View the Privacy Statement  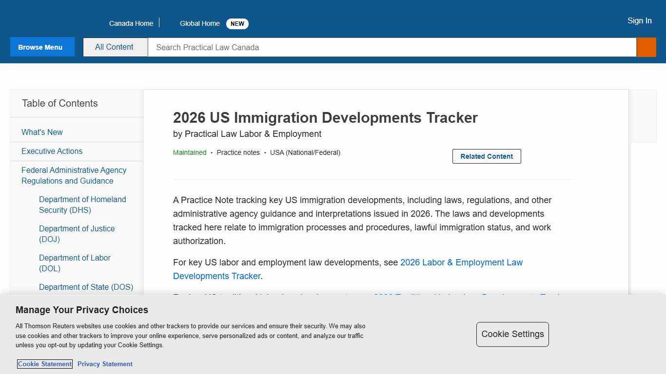pyautogui.click(x=105, y=364)
